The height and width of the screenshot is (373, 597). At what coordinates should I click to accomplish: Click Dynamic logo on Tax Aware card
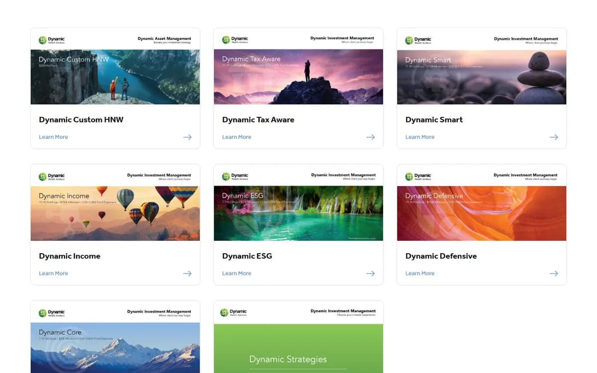coord(235,40)
